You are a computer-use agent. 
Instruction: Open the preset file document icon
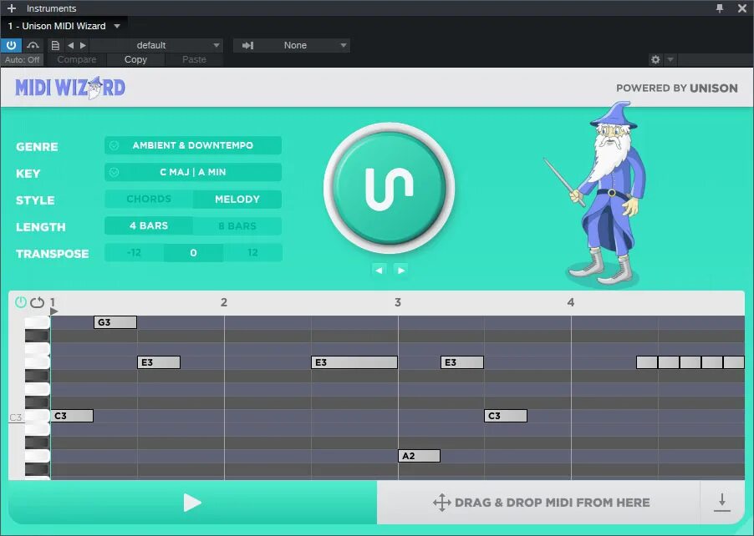(x=55, y=45)
